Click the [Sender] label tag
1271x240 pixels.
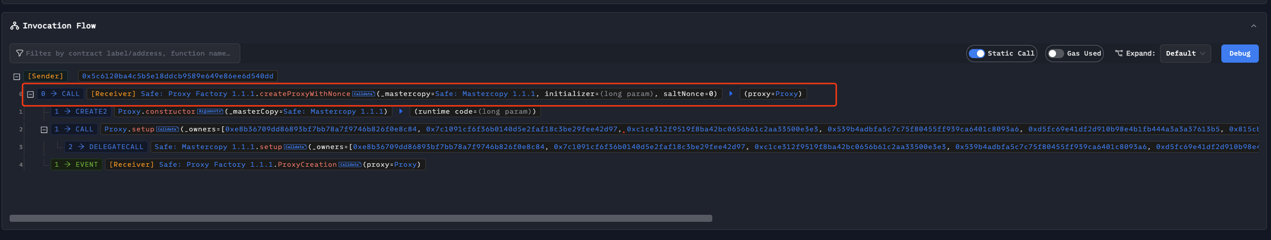pos(46,76)
